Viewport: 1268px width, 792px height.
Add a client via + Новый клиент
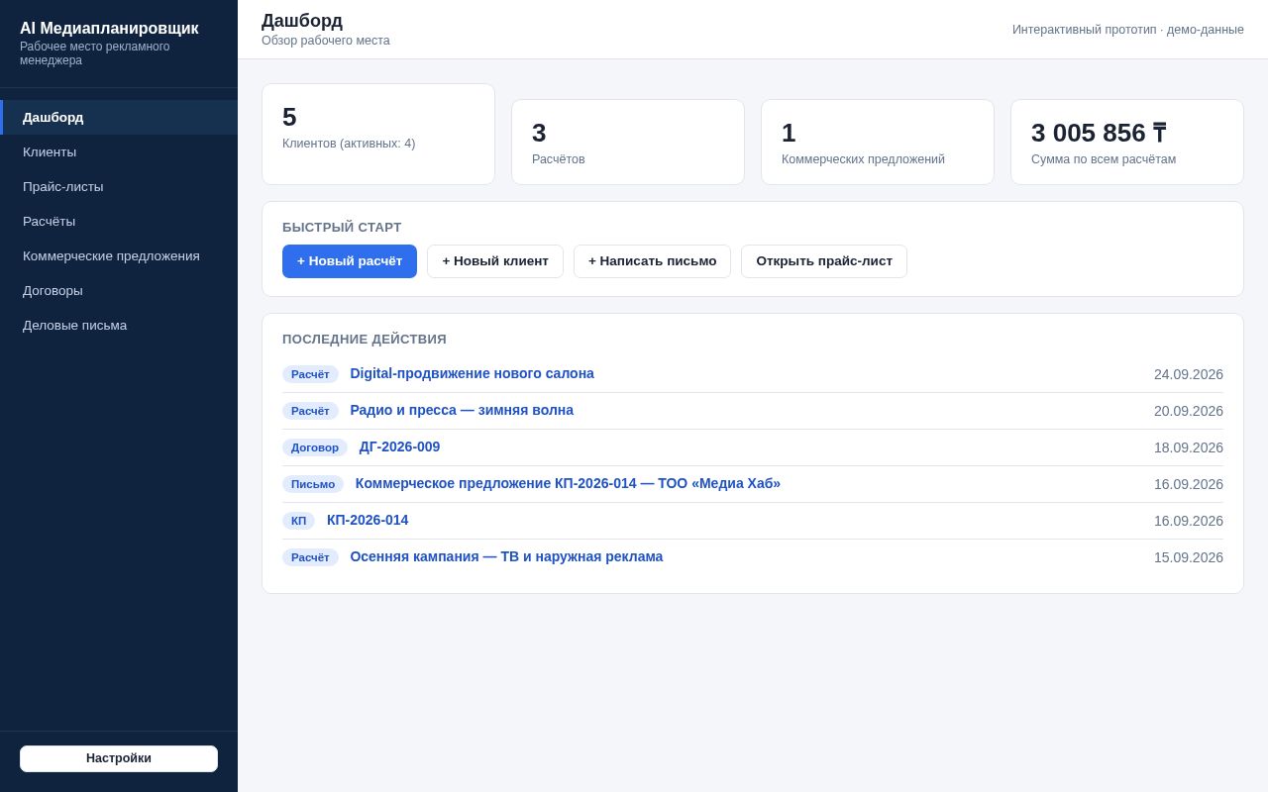(x=495, y=261)
